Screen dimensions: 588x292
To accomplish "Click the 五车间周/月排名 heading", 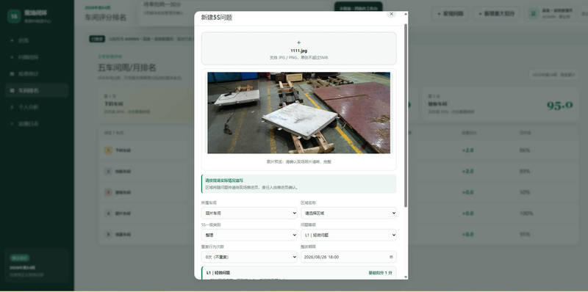I will [x=126, y=67].
